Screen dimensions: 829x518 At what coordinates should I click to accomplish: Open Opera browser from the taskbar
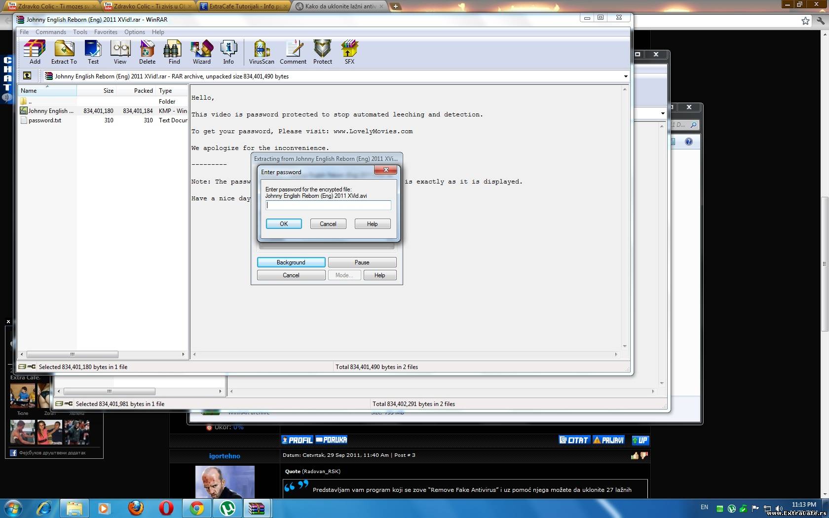[x=166, y=508]
